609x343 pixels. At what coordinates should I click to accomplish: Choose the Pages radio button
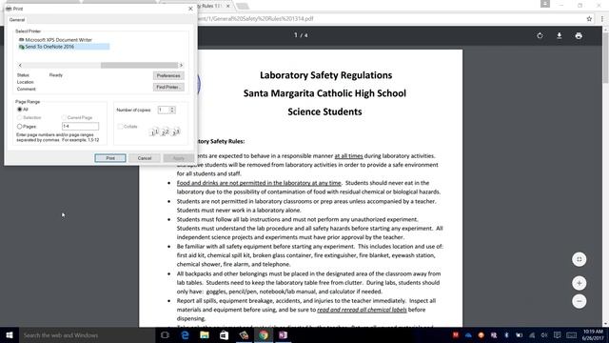20,127
